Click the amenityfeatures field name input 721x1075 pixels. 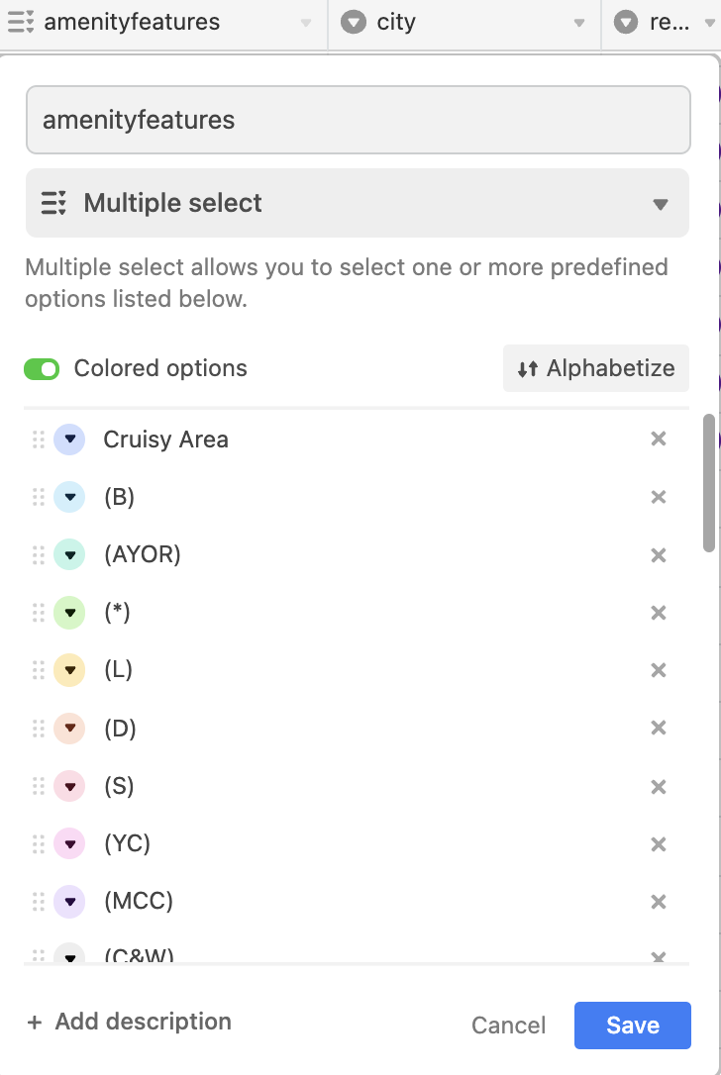pyautogui.click(x=358, y=121)
